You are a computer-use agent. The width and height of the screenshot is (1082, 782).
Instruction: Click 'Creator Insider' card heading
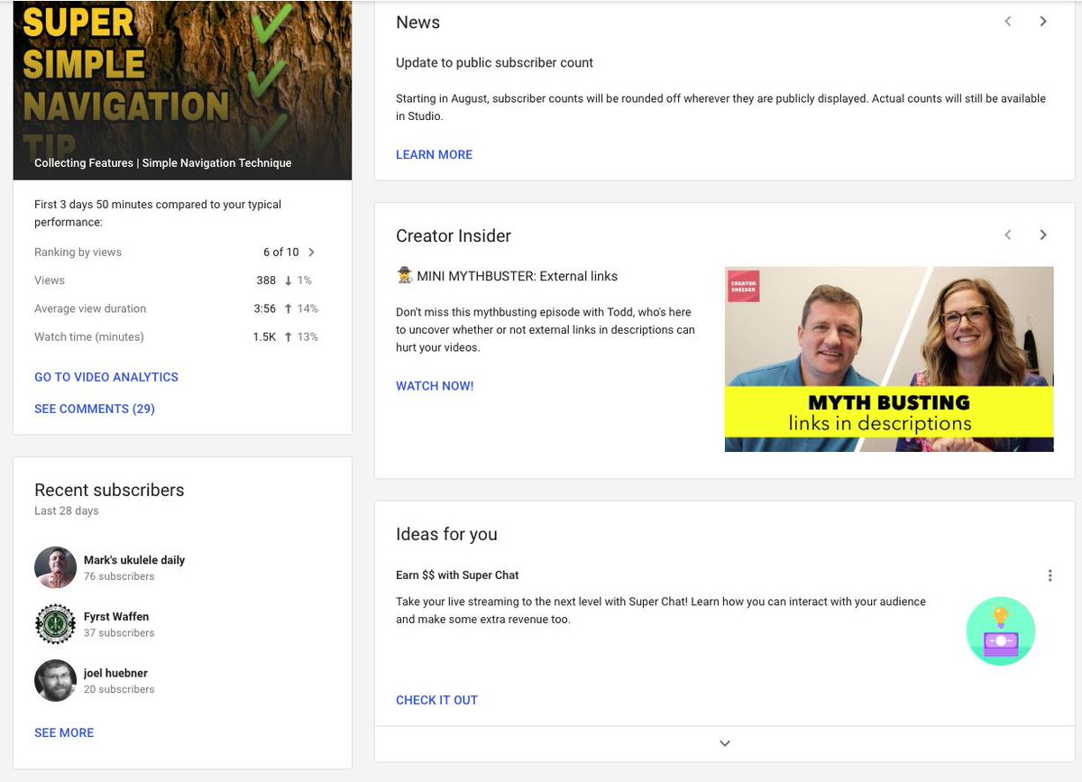tap(454, 235)
